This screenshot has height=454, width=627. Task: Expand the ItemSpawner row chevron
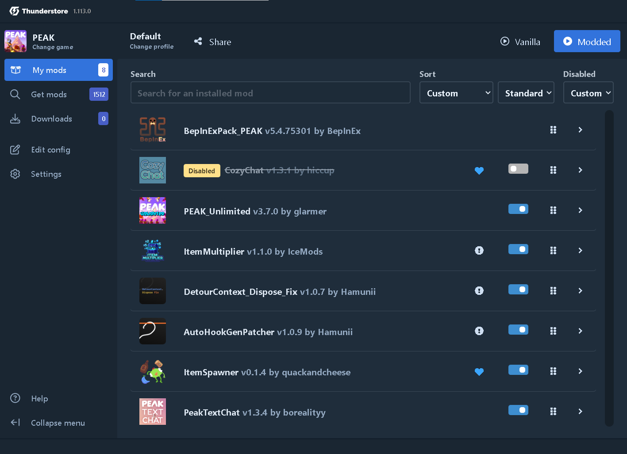click(x=580, y=371)
